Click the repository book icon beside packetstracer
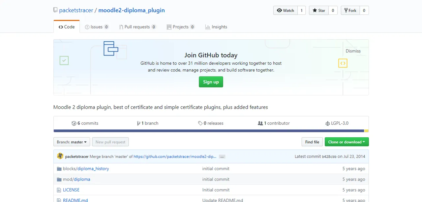 pyautogui.click(x=55, y=10)
